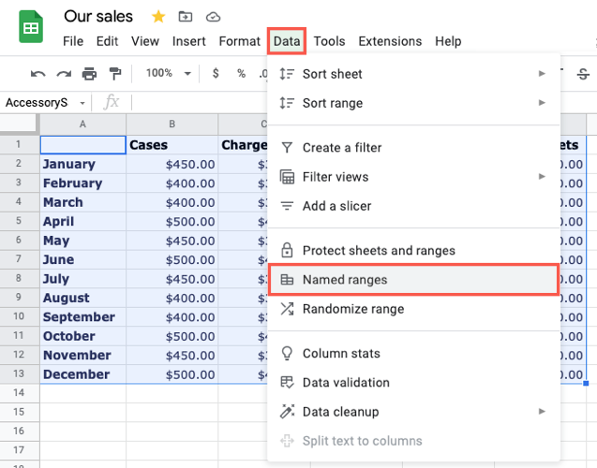Open the Extensions menu
This screenshot has width=597, height=468.
pyautogui.click(x=390, y=41)
